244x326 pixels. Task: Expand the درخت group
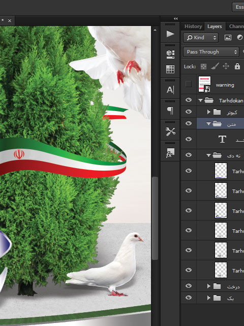click(209, 286)
